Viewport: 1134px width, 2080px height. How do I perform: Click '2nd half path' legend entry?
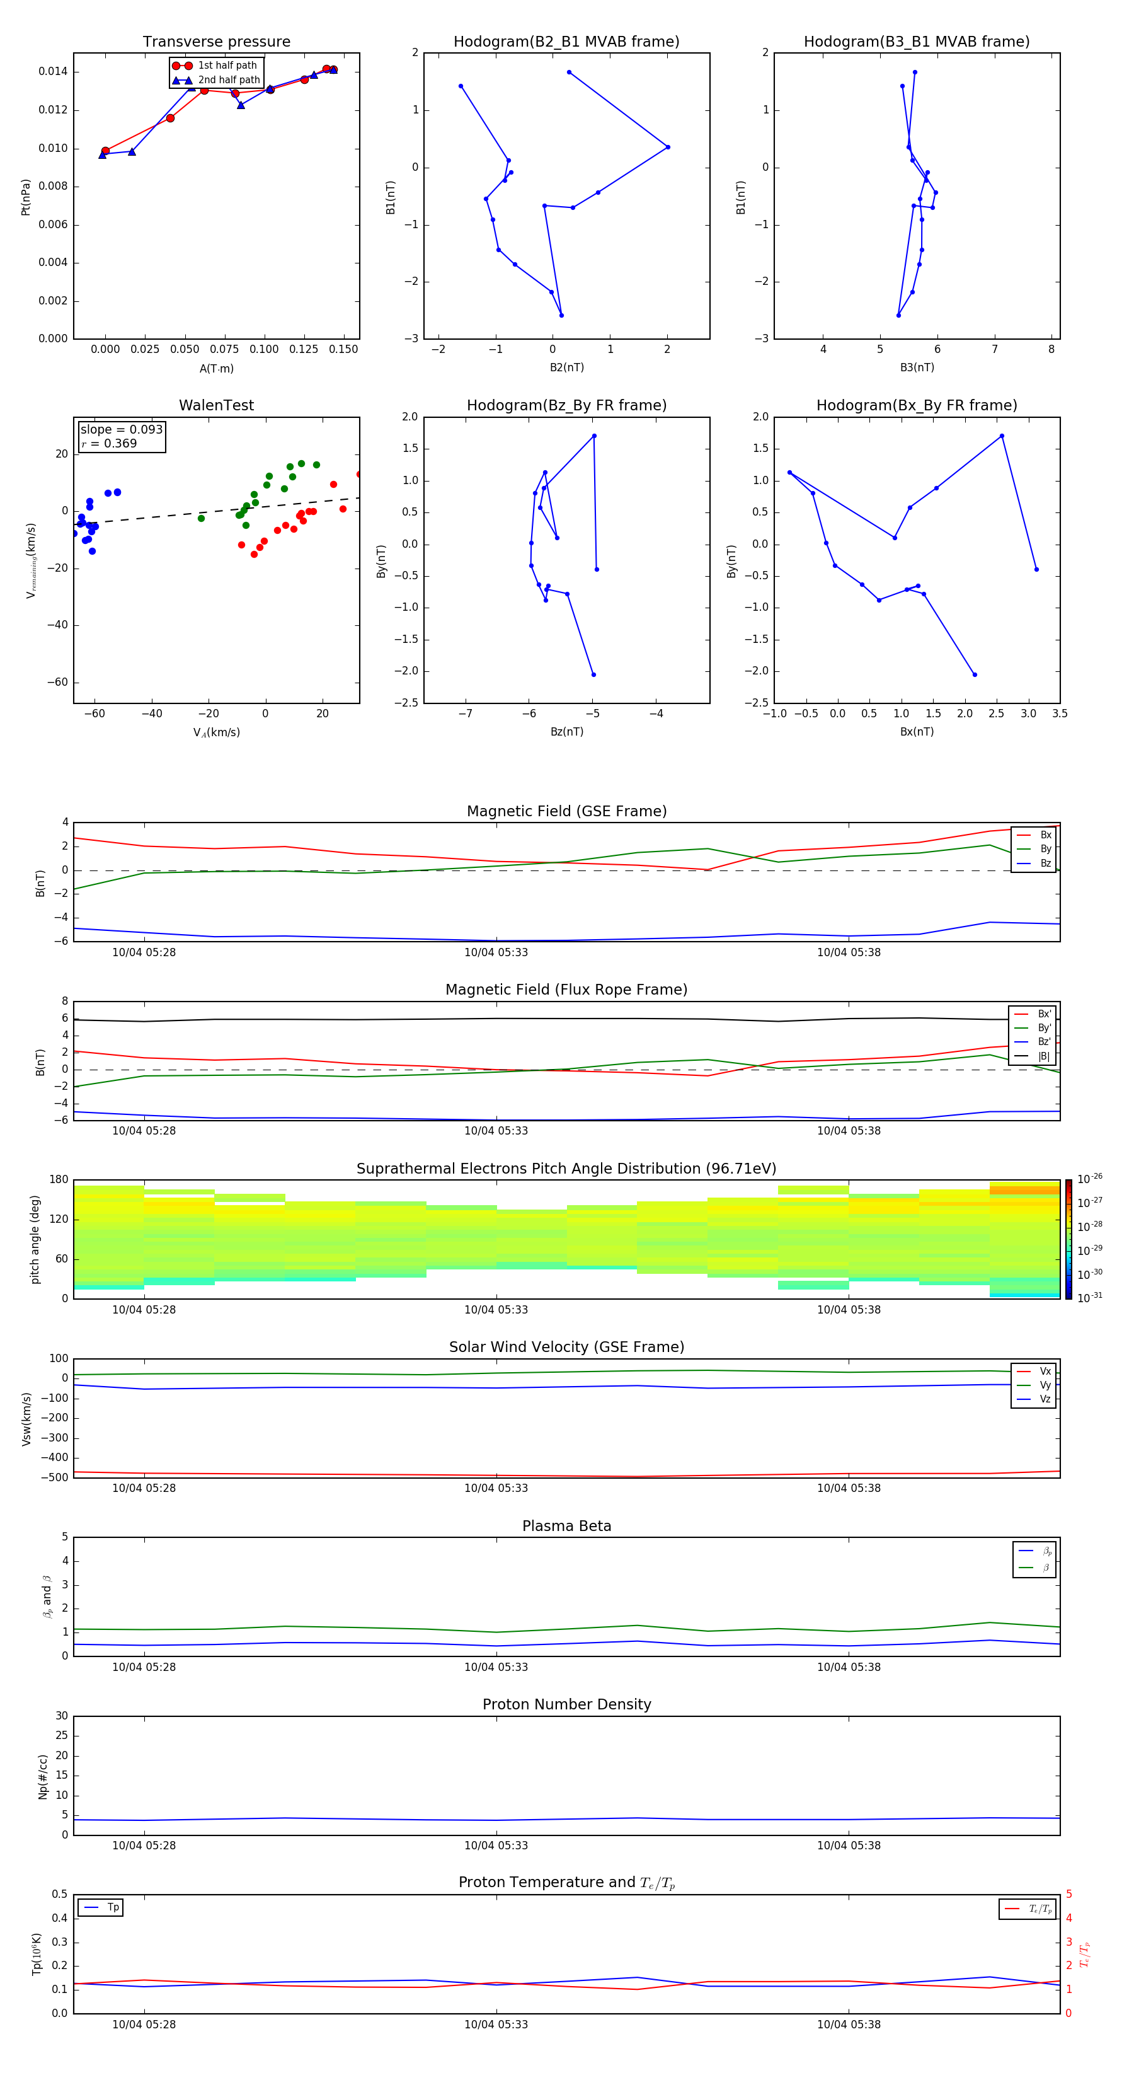(x=216, y=80)
